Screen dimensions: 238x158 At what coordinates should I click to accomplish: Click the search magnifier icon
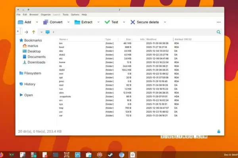pyautogui.click(x=219, y=32)
